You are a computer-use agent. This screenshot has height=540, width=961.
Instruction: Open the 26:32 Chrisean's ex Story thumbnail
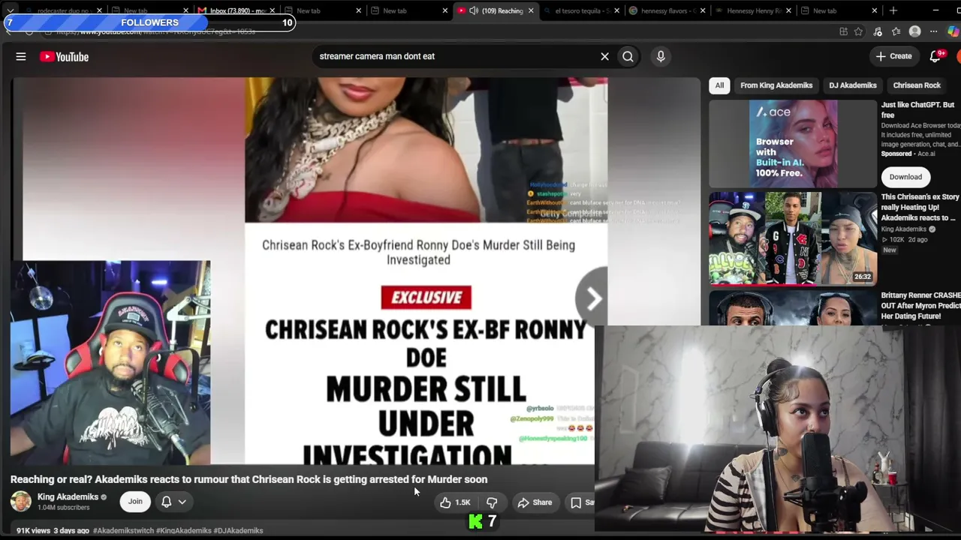pos(793,238)
